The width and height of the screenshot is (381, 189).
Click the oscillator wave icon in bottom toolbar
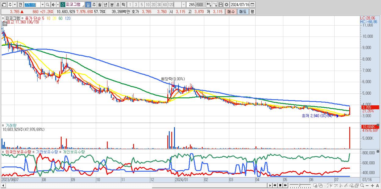341,185
